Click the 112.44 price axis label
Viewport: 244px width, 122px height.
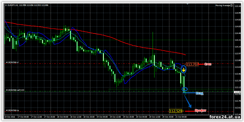tap(238, 114)
